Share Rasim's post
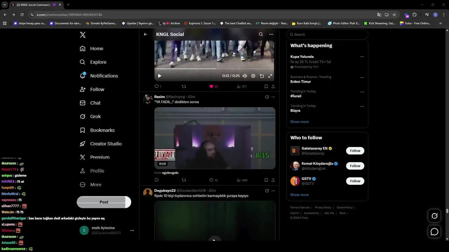This screenshot has height=252, width=449. [x=273, y=180]
